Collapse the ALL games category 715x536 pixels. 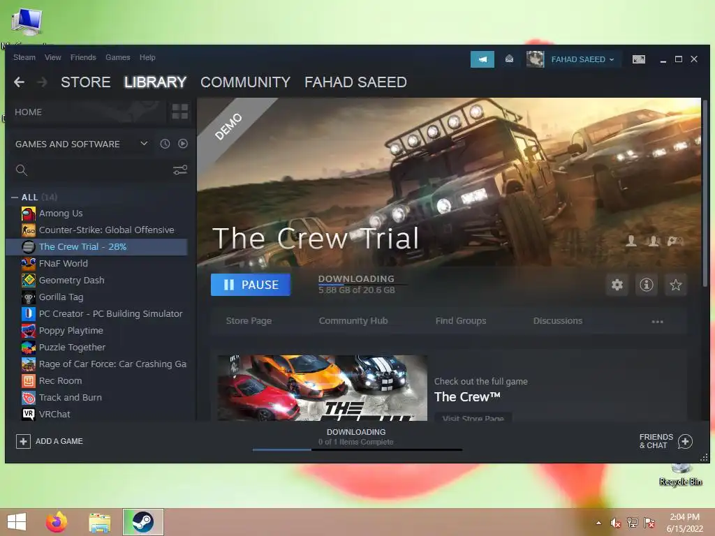coord(15,198)
